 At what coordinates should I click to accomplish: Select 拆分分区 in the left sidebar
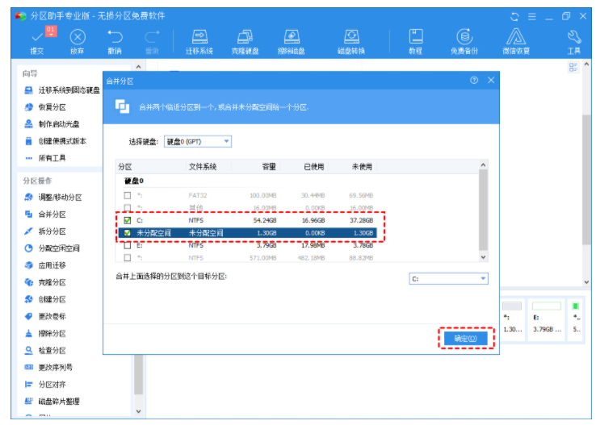[x=52, y=231]
